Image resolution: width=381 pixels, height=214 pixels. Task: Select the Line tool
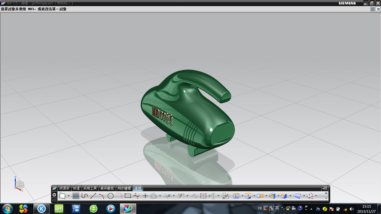pos(93,196)
